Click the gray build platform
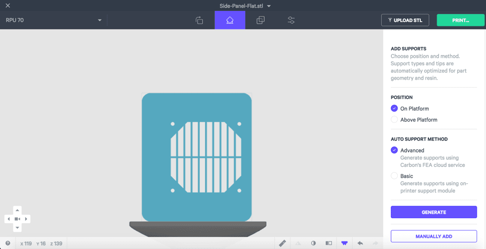Viewport: 486px width, 249px height. click(x=198, y=229)
